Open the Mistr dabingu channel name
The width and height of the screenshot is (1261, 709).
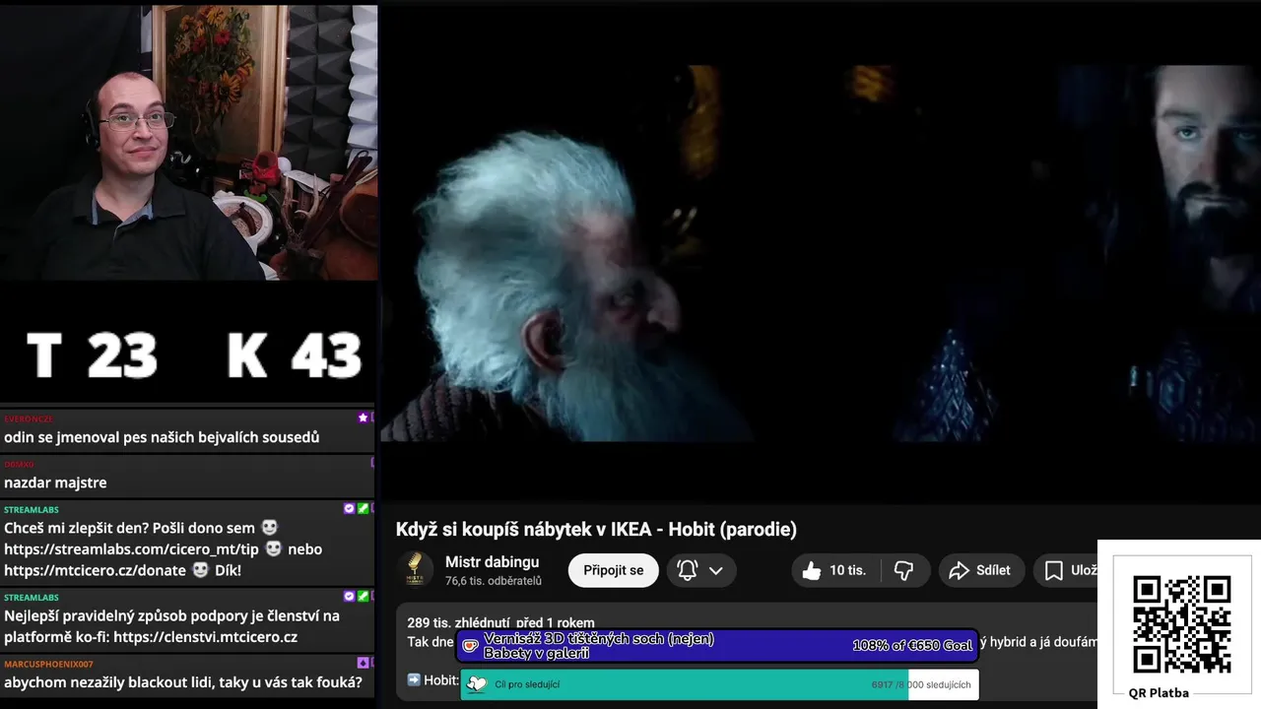[492, 561]
